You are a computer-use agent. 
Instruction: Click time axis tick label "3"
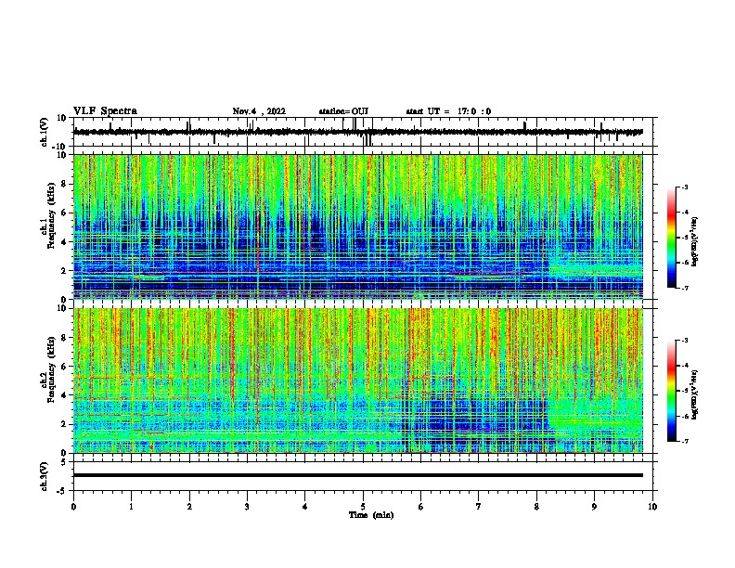247,507
